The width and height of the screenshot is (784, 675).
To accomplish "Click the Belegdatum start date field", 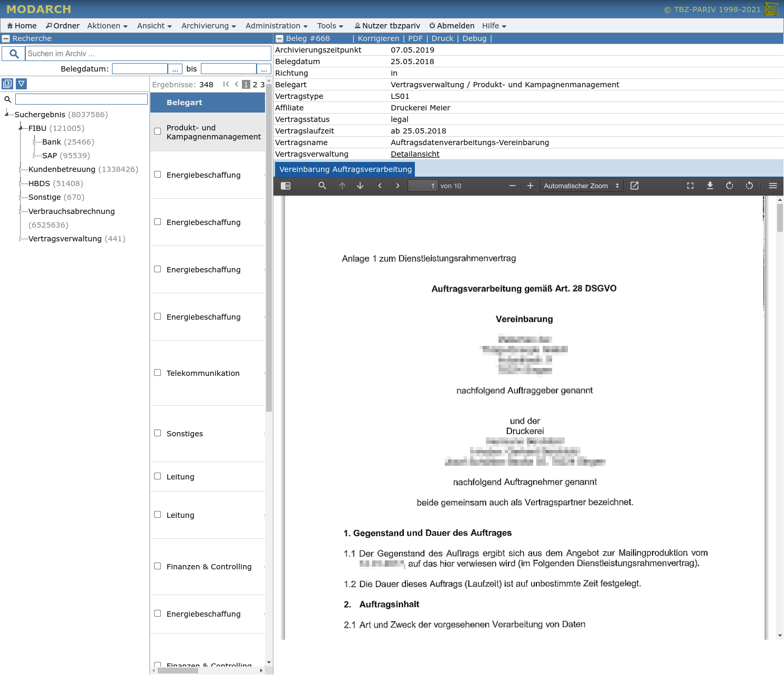I will coord(140,69).
